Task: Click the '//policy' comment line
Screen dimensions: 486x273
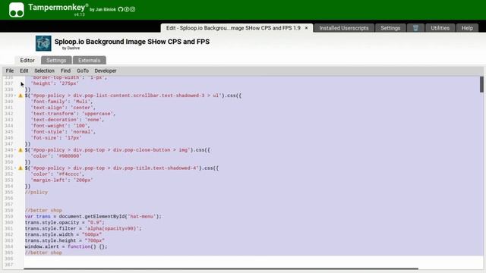Action: click(36, 192)
